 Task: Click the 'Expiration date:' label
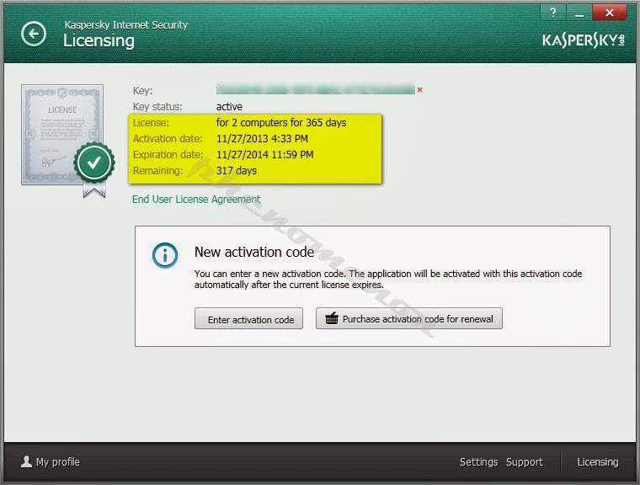(x=168, y=154)
